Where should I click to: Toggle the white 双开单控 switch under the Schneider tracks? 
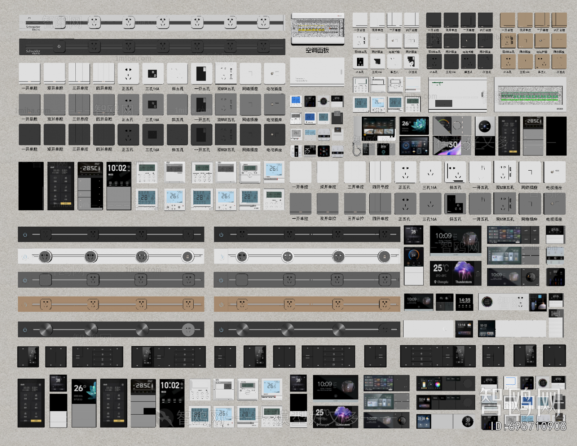point(54,73)
